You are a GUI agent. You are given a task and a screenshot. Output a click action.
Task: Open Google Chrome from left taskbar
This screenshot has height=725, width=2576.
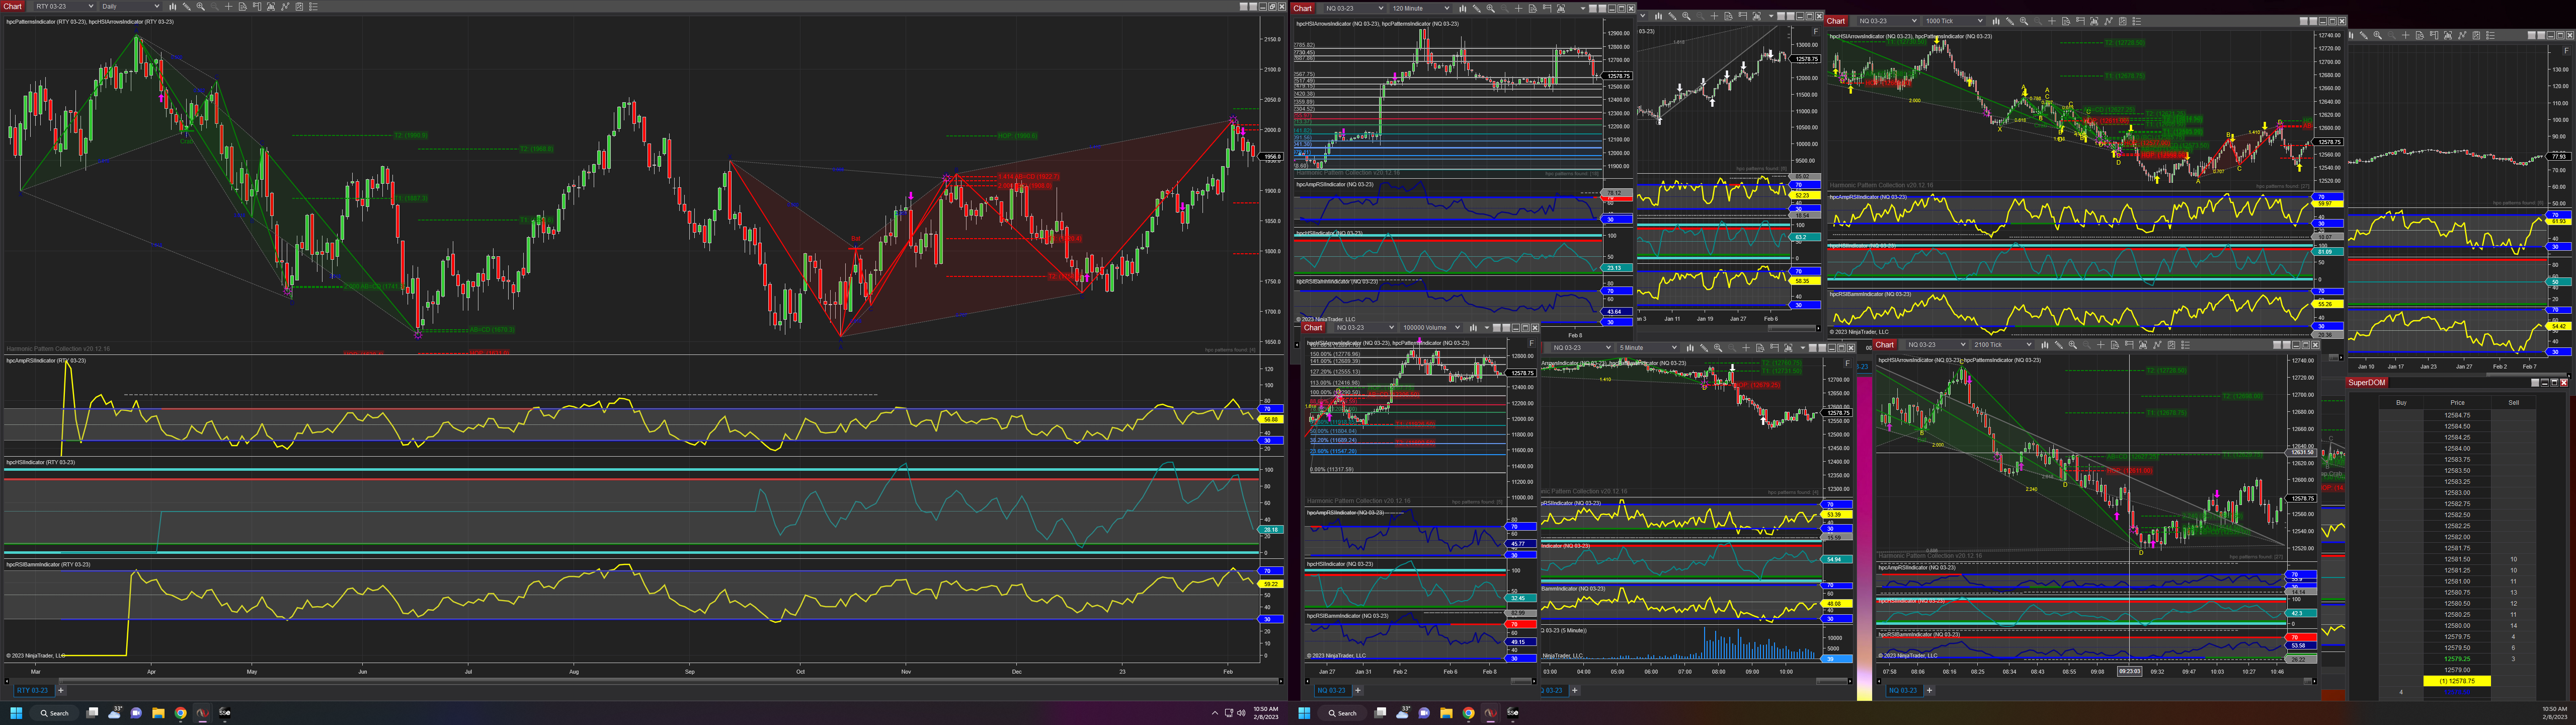[181, 713]
